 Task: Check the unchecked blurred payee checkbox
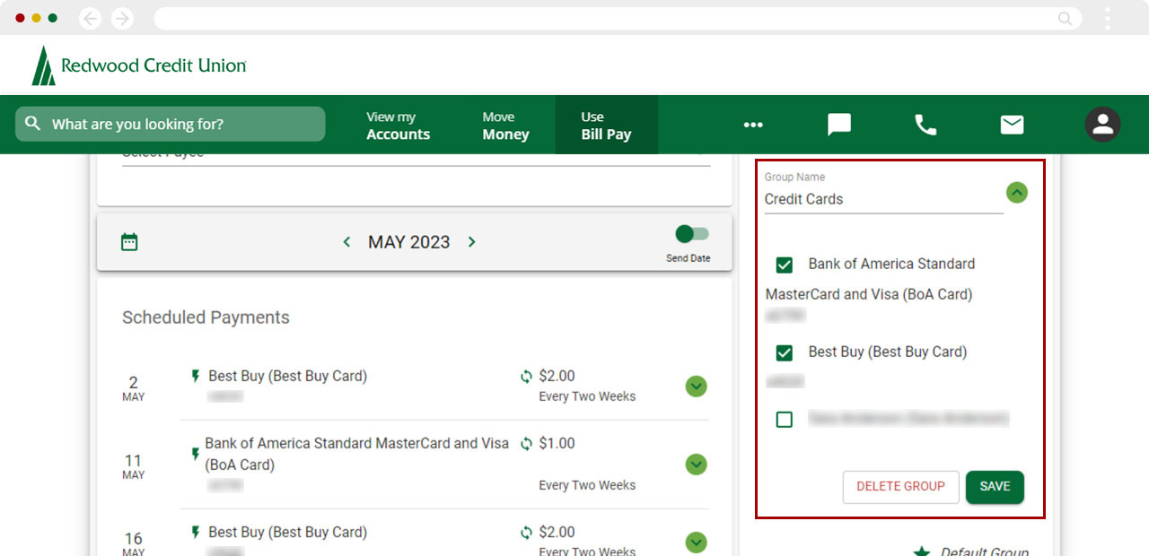[x=785, y=419]
